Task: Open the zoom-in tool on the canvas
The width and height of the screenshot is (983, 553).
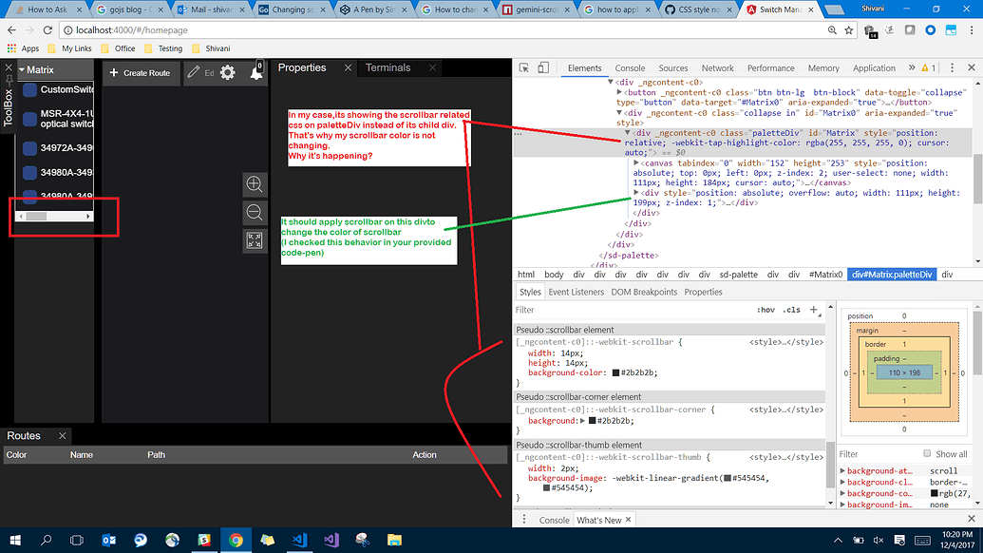Action: pyautogui.click(x=254, y=185)
